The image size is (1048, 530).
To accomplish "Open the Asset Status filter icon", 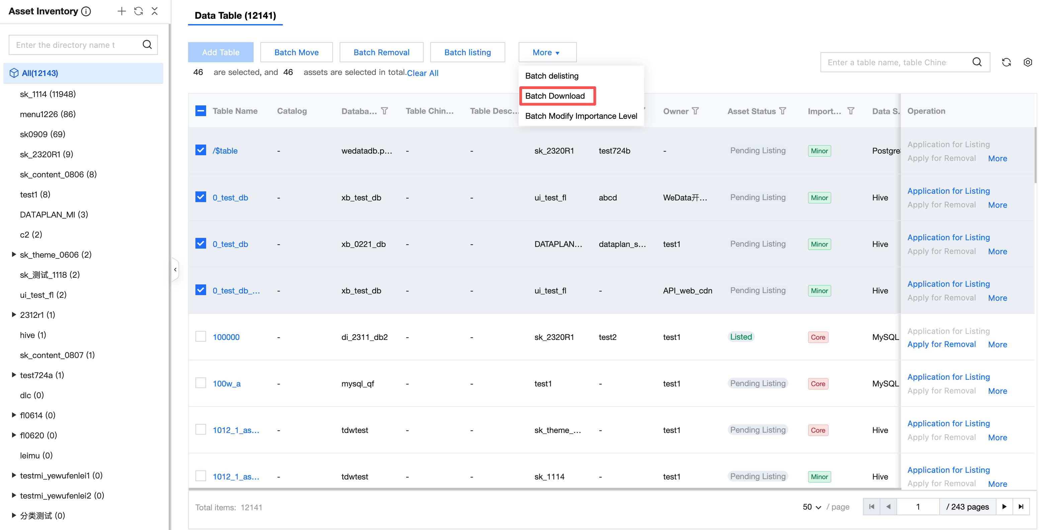I will pos(783,111).
